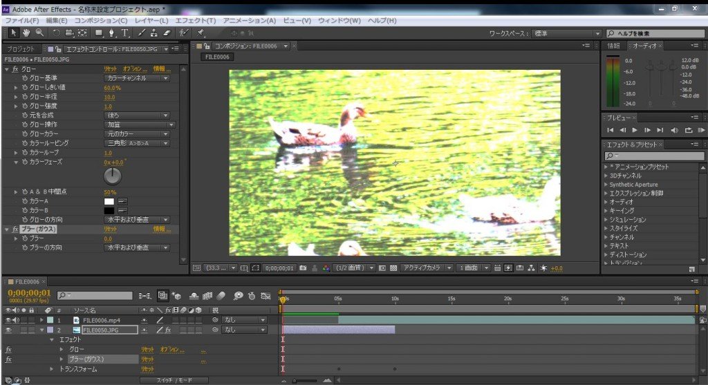Select the Type text tool
708x385 pixels.
coord(125,33)
